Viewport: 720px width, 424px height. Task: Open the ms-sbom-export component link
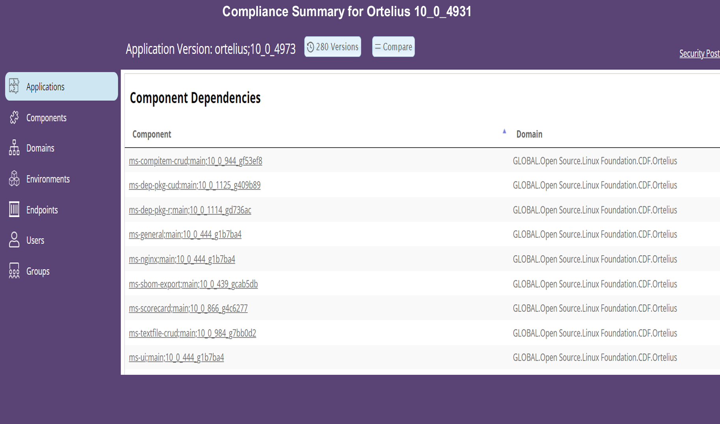(193, 284)
